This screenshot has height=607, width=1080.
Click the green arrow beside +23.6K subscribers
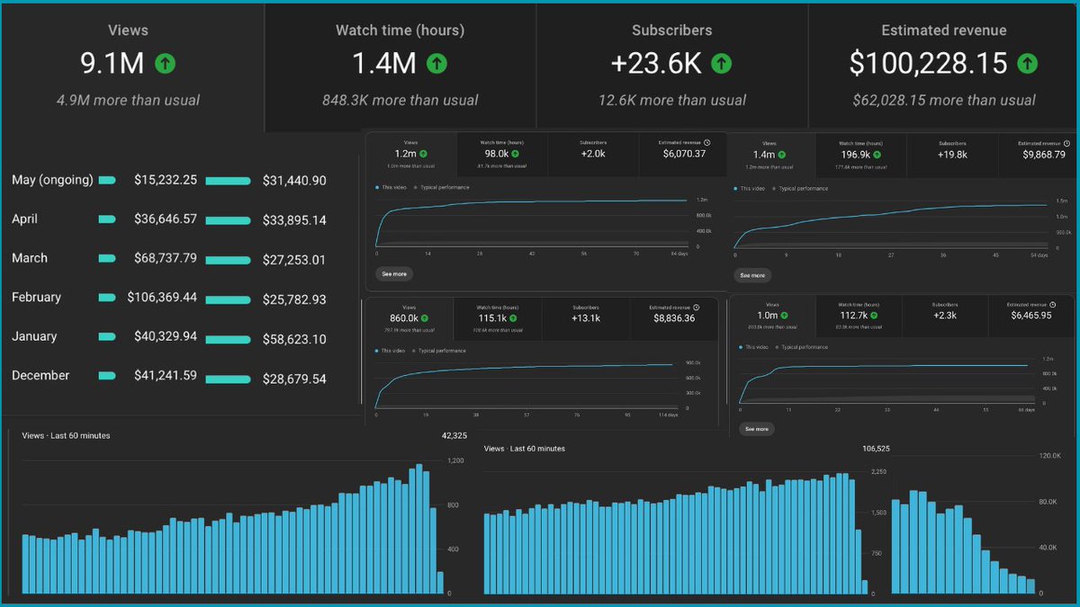tap(721, 64)
